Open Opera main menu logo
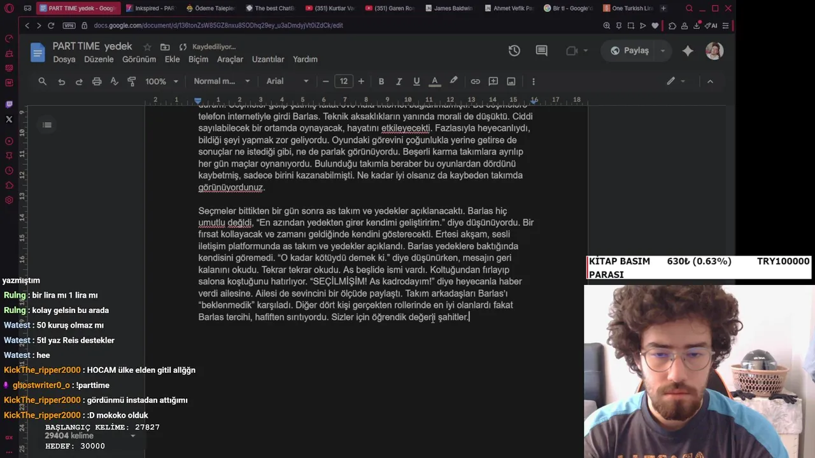This screenshot has height=458, width=815. pyautogui.click(x=9, y=8)
